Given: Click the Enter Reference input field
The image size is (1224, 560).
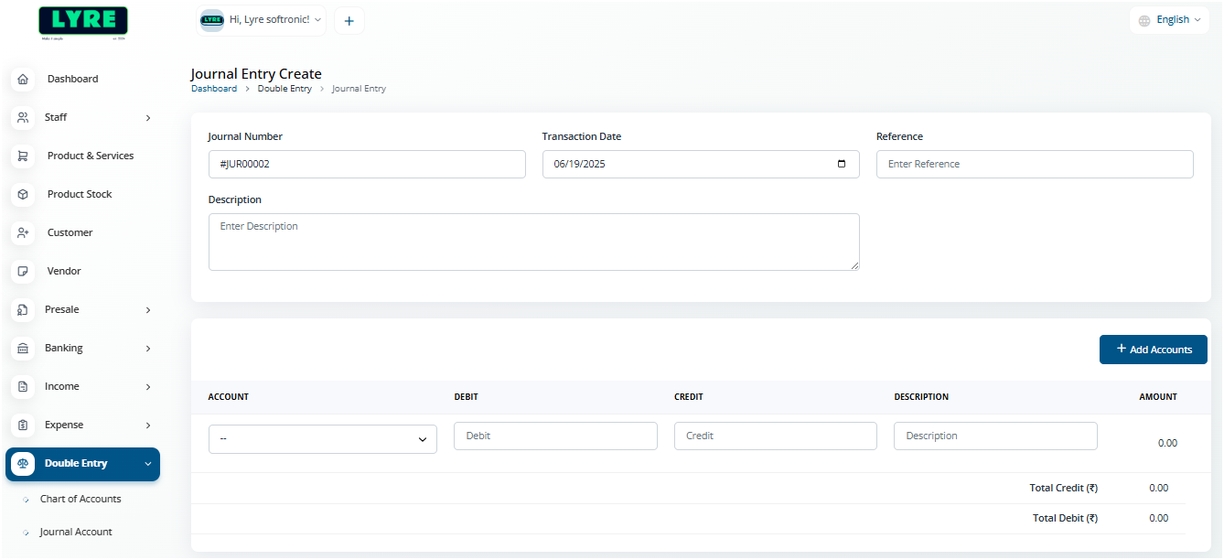Looking at the screenshot, I should point(1035,164).
